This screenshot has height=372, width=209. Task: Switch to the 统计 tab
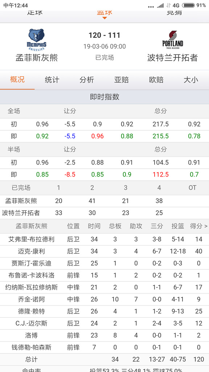tap(52, 80)
